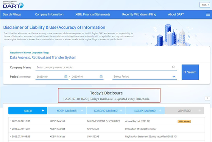Click the timestamp 2023.07.10 15:38

21,121
